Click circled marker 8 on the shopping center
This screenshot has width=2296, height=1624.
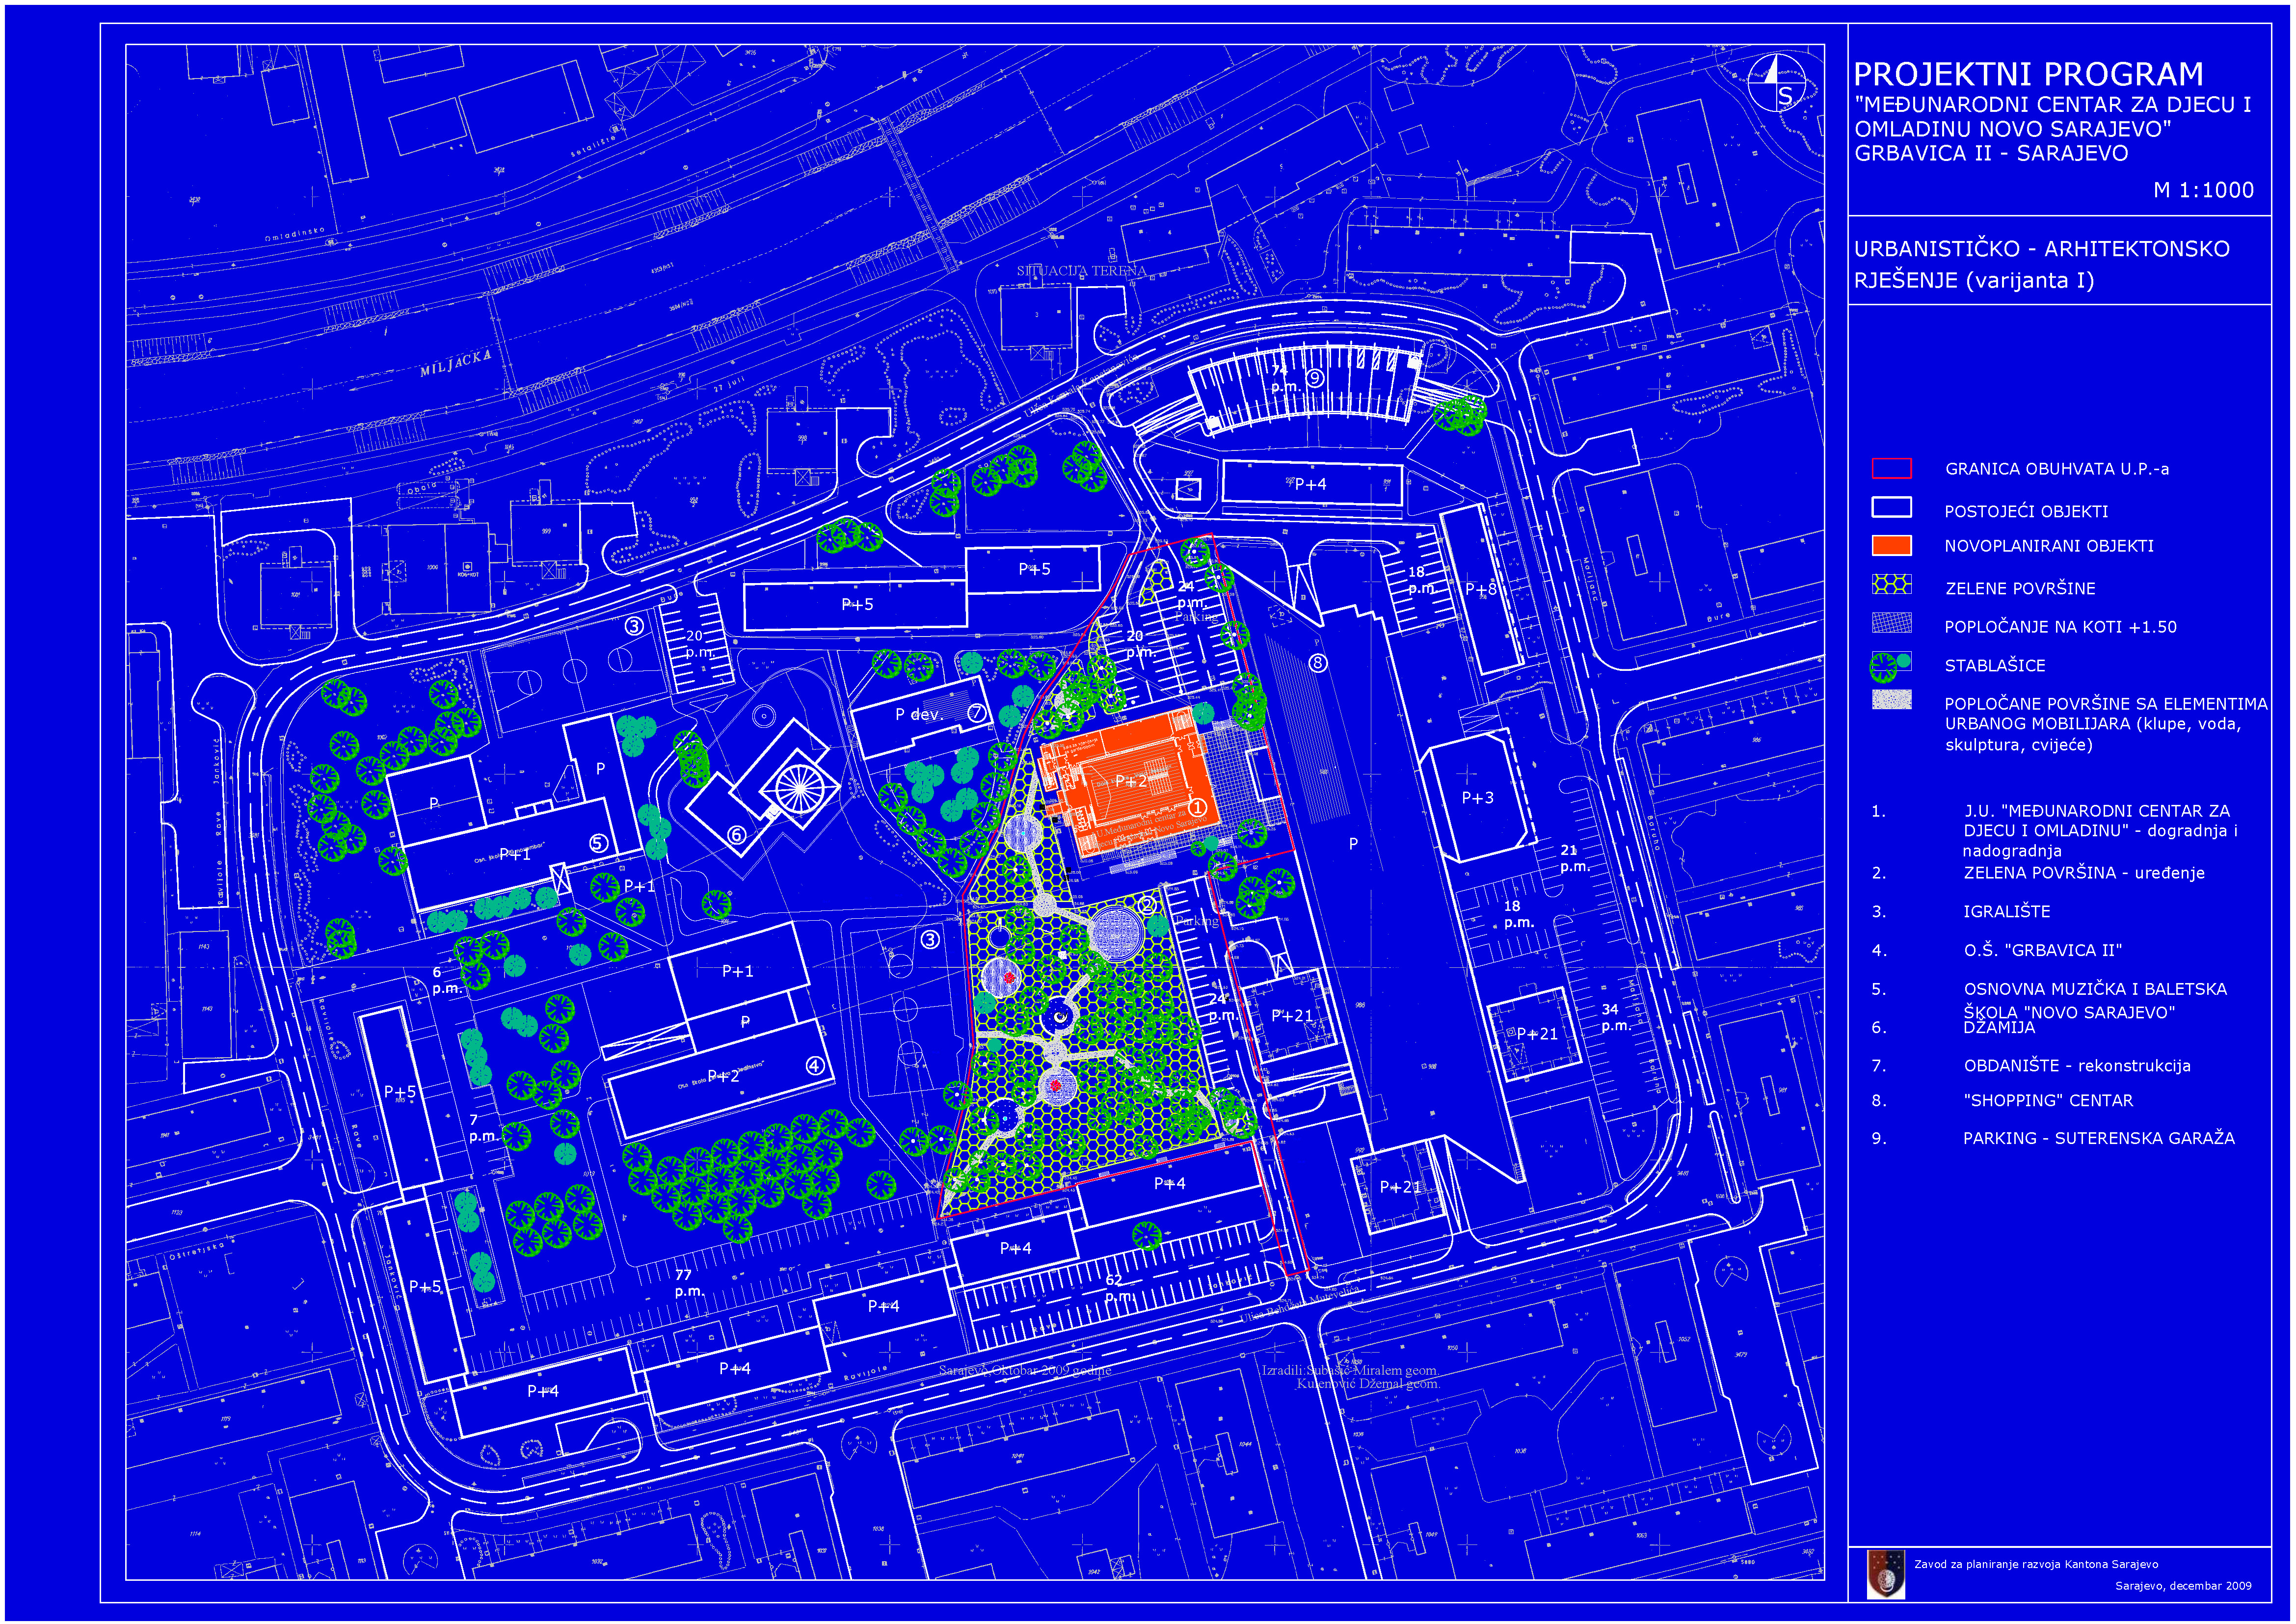tap(1318, 662)
